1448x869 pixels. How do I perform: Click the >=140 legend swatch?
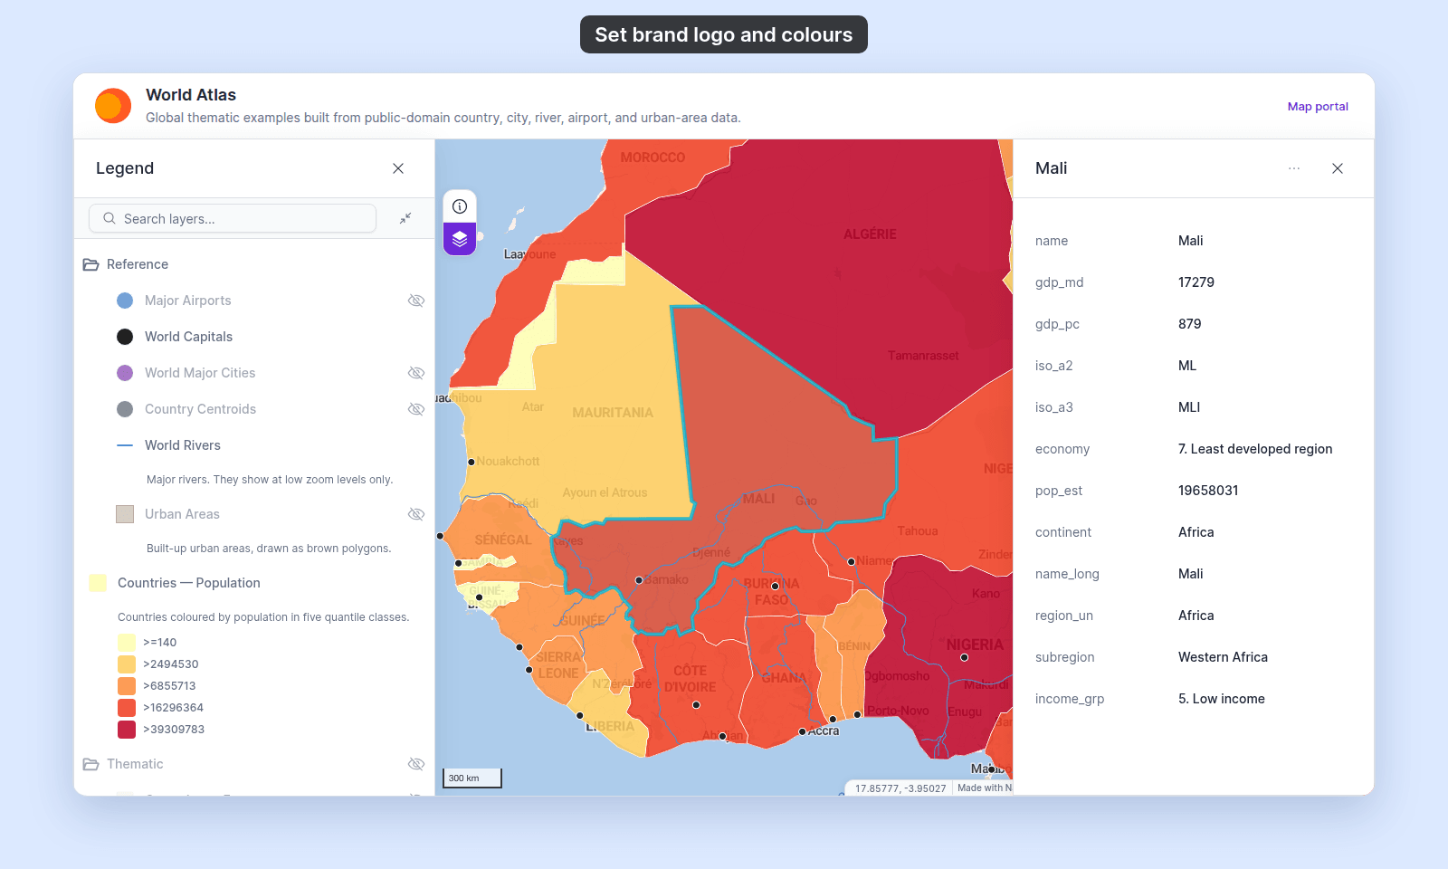[x=127, y=643]
